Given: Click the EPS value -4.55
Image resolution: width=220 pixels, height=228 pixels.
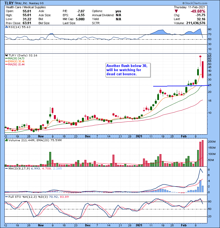Looking at the screenshot, I should coord(81,15).
